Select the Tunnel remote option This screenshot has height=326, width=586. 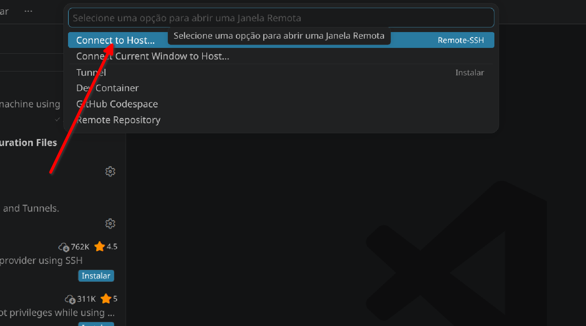pos(281,72)
